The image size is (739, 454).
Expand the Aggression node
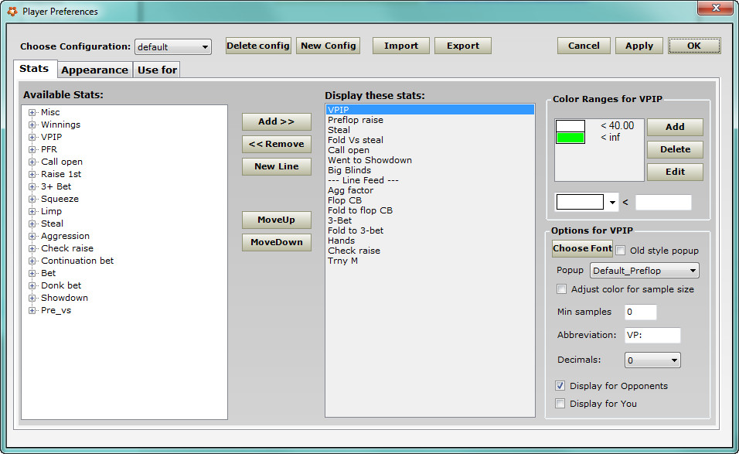[32, 236]
